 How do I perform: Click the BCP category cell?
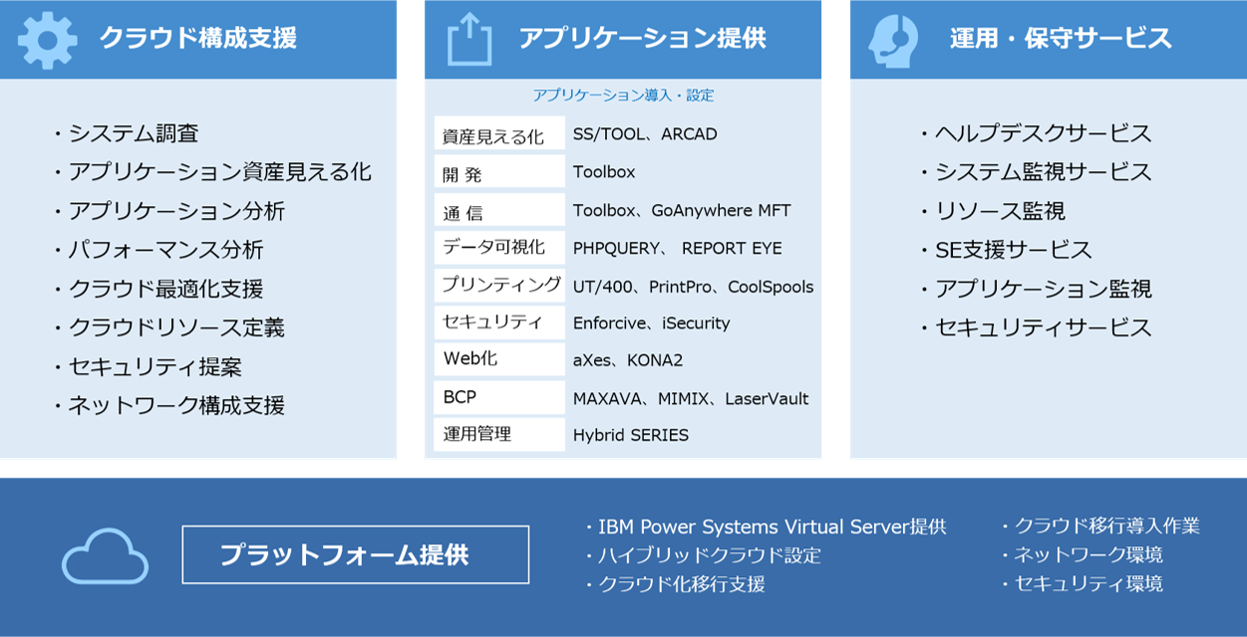tap(499, 397)
